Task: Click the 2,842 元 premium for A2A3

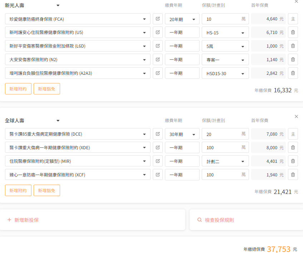Action: pos(268,73)
